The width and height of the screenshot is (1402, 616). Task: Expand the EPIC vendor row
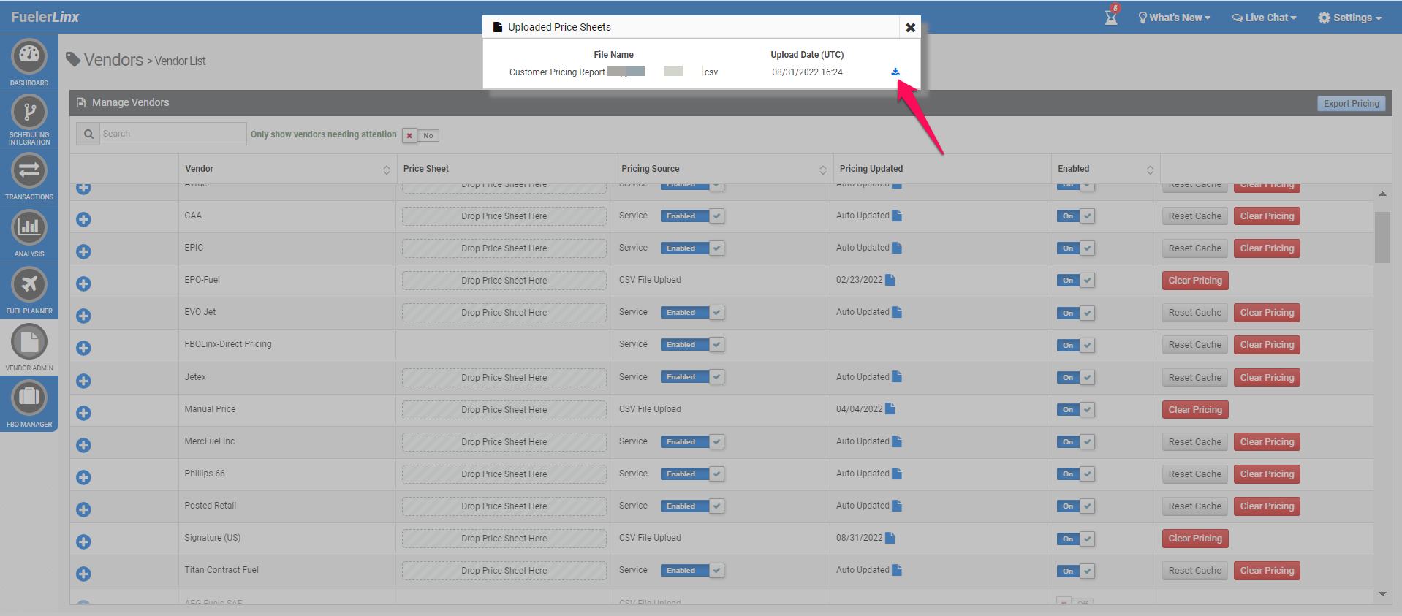[84, 251]
